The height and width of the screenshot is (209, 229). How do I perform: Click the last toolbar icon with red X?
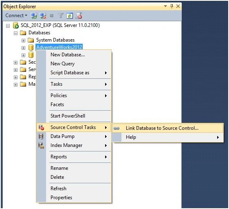point(79,16)
